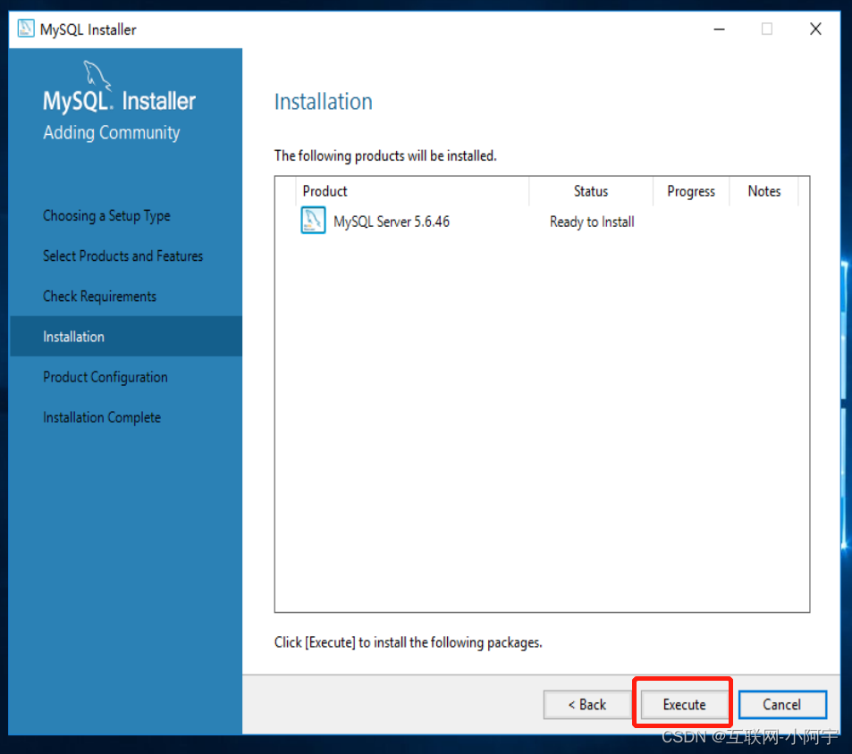
Task: Minimize the MySQL Installer window
Action: coord(719,29)
